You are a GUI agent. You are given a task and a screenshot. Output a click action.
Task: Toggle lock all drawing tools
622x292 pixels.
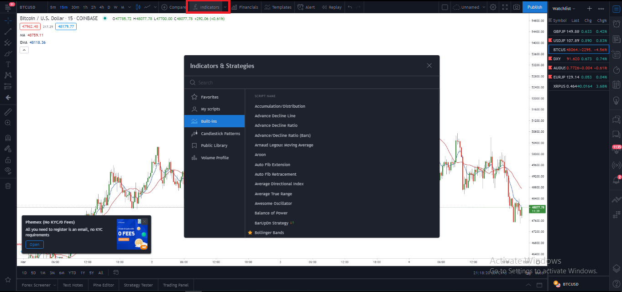[x=8, y=160]
